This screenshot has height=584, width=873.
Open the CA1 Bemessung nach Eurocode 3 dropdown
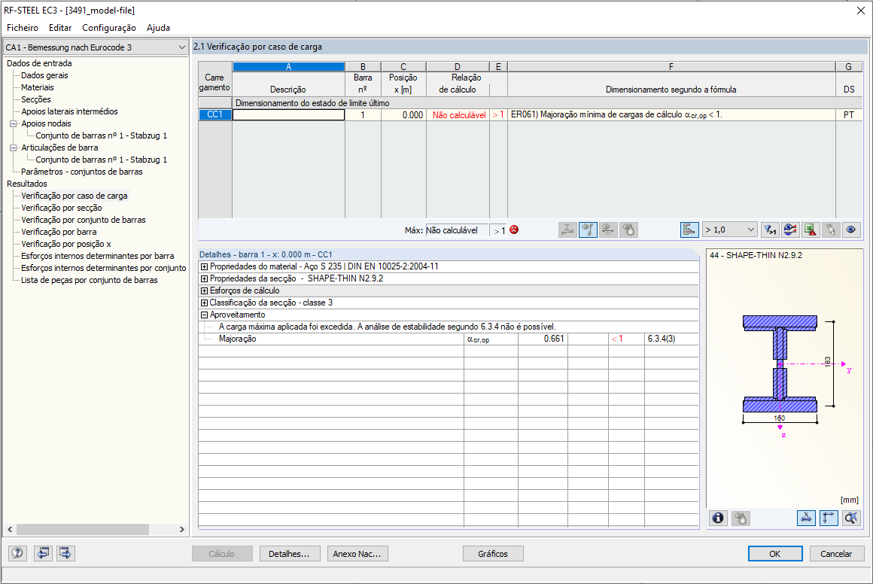tap(96, 47)
